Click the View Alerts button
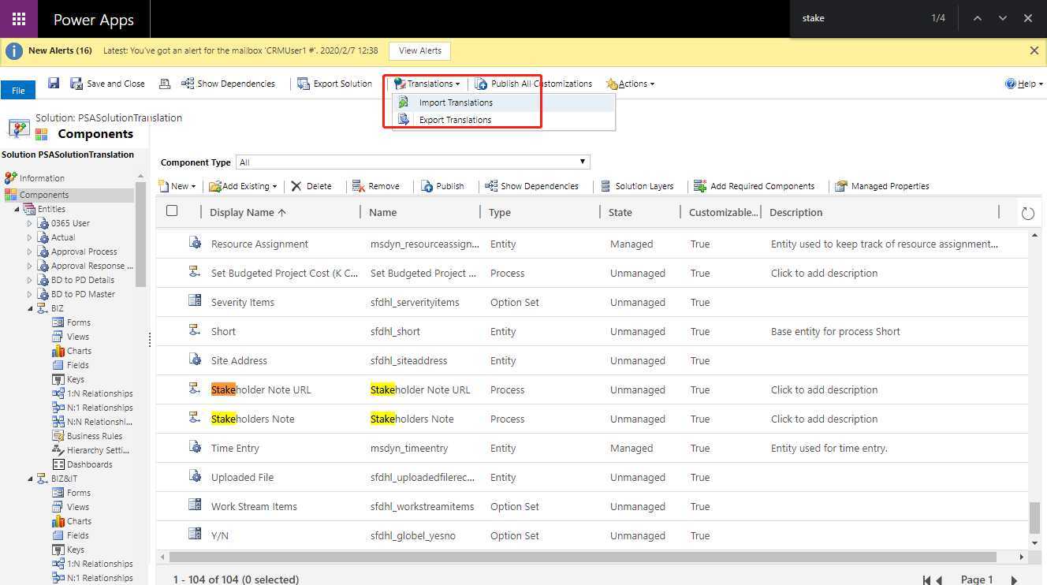The width and height of the screenshot is (1047, 585). pos(419,50)
